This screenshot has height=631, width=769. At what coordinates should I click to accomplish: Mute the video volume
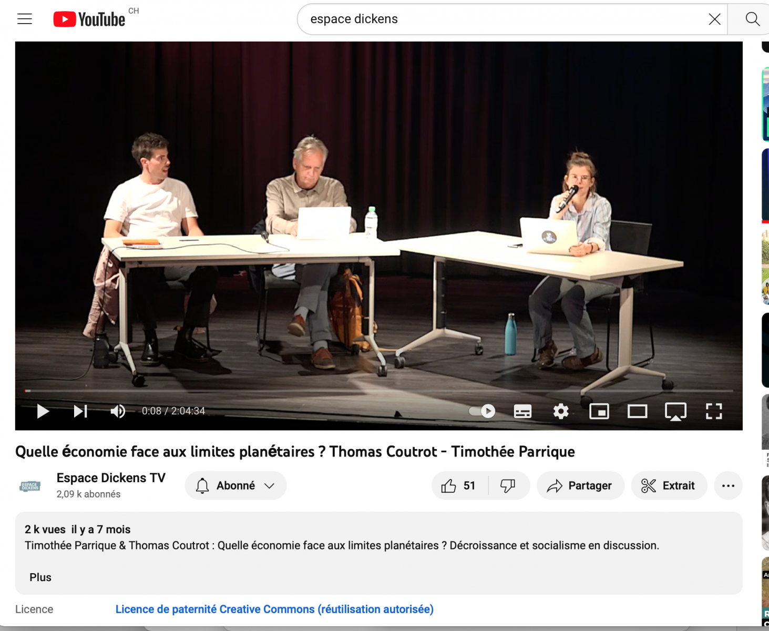pyautogui.click(x=118, y=411)
